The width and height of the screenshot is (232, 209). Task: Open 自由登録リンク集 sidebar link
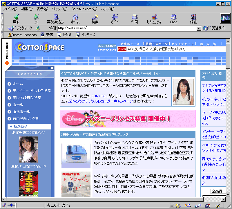26,119
